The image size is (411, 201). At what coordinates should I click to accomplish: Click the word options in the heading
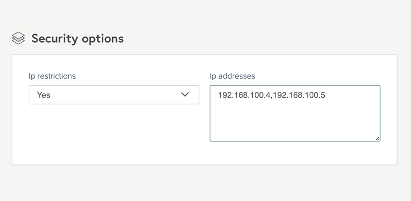pos(102,39)
